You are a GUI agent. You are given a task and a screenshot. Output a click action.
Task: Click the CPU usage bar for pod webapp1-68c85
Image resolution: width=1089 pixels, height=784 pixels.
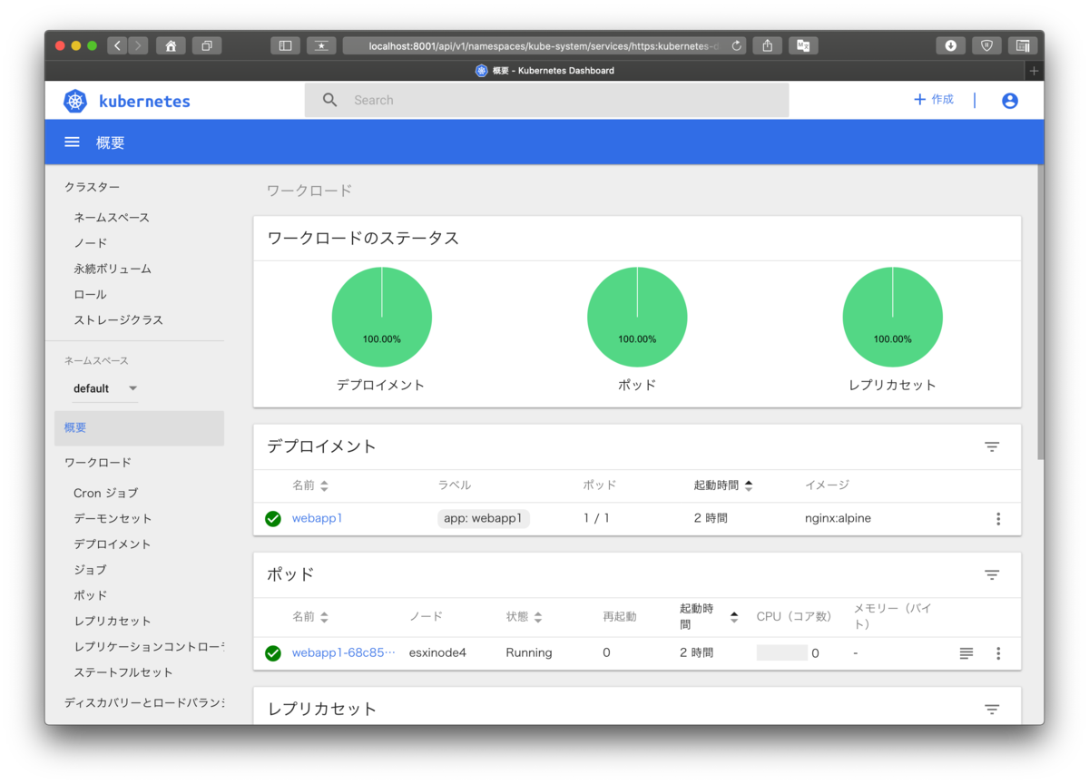pos(781,652)
